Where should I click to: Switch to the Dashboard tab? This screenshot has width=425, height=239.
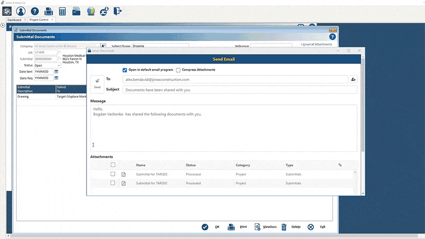point(14,20)
